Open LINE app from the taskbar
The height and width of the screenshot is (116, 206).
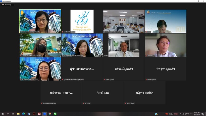55,114
